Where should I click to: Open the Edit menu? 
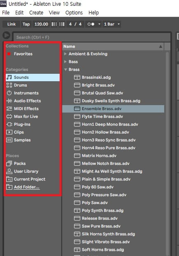19,12
